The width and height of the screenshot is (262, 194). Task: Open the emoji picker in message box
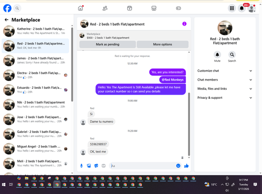coord(178,166)
